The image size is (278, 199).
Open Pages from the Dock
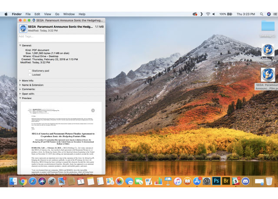point(149,181)
